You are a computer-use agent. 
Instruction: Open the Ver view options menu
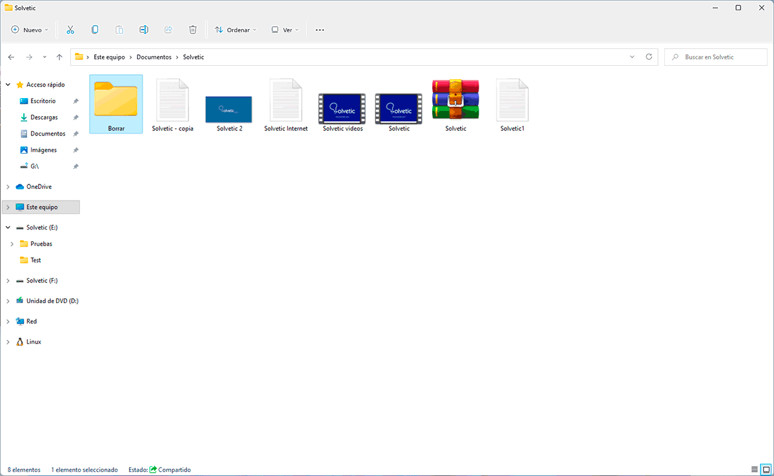(285, 30)
